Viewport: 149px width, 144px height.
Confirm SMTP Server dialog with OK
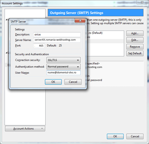pos(53,82)
